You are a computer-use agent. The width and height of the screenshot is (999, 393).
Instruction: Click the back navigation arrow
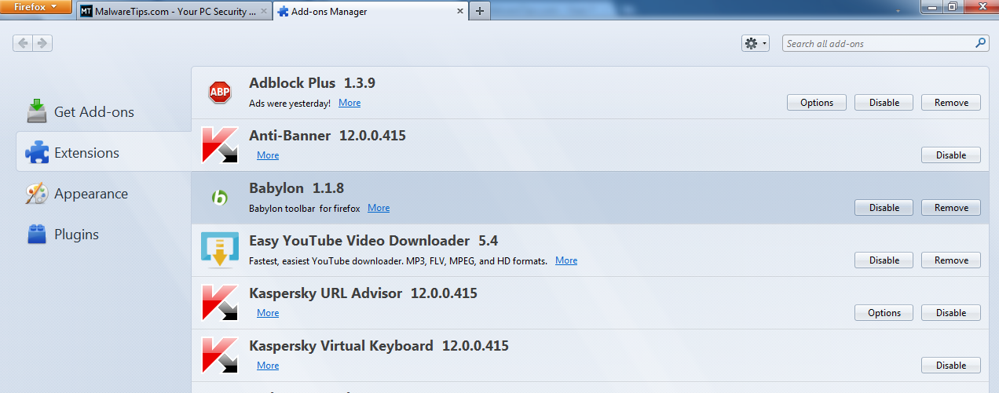pos(23,43)
